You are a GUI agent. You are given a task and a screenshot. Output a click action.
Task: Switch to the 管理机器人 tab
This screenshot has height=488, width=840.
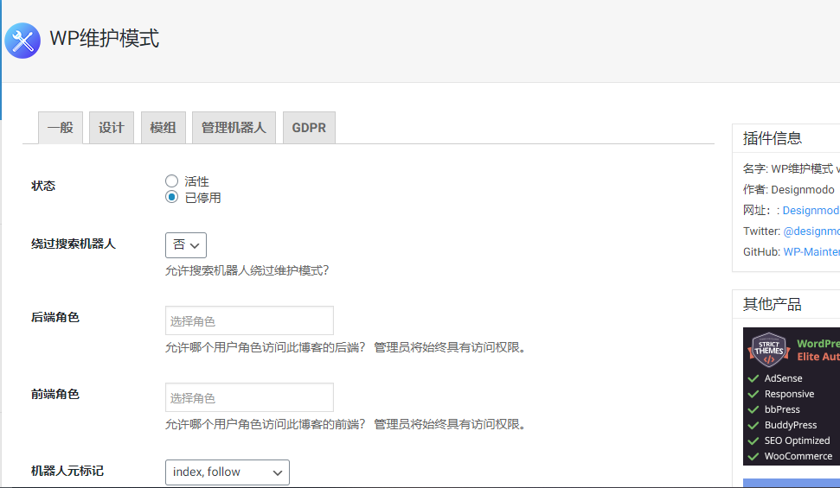[234, 127]
